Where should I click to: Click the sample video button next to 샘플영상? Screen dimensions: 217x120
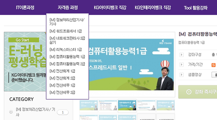214,75
